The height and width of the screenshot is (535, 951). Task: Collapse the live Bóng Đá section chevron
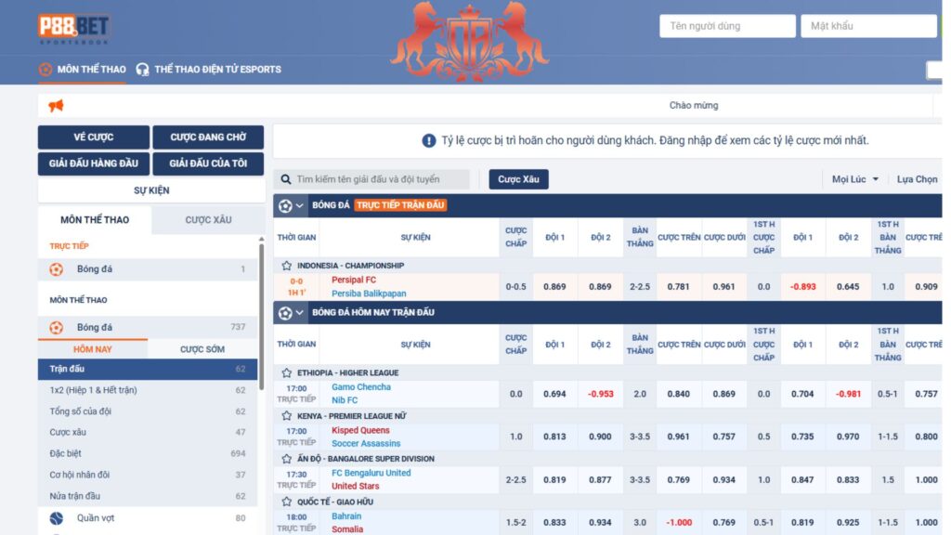coord(300,205)
